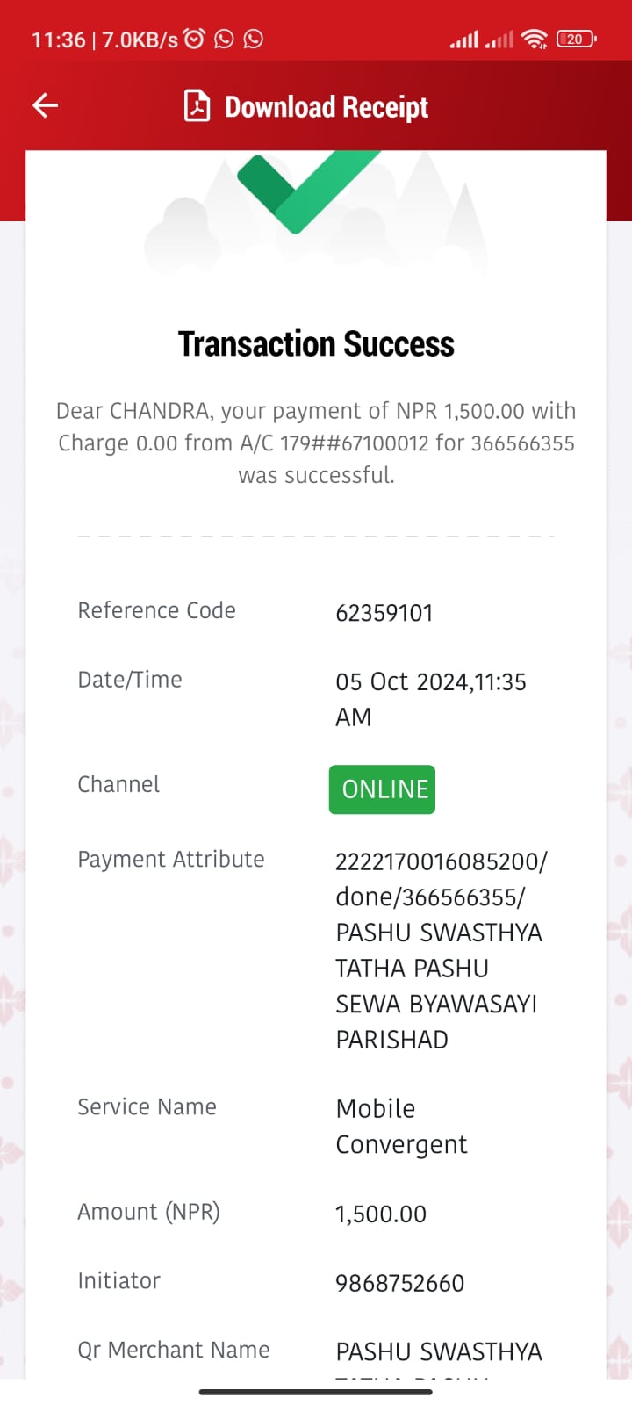Viewport: 632px width, 1405px height.
Task: Click the green ONLINE channel badge
Action: (382, 789)
